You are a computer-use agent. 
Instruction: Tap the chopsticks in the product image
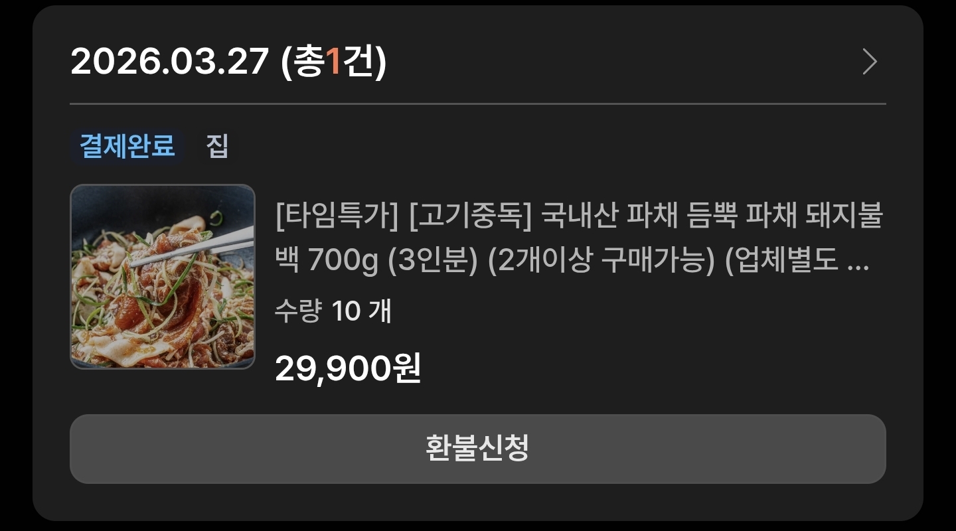point(194,247)
